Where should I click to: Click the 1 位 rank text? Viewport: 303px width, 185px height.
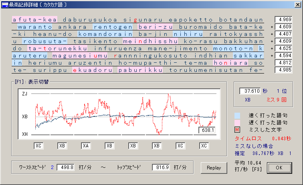tap(282, 91)
